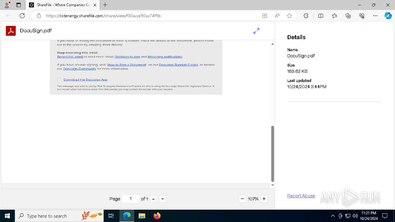Close the ShareFile tab
The width and height of the screenshot is (395, 222).
click(x=95, y=5)
